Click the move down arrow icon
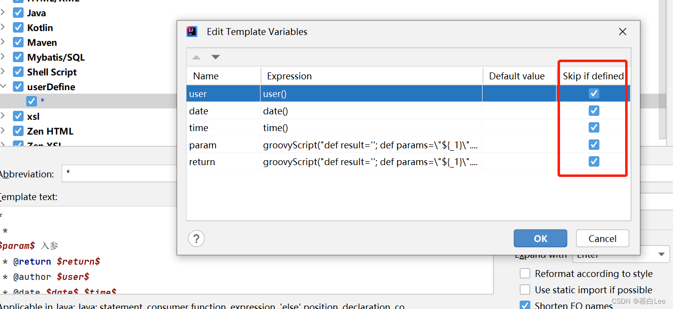Viewport: 673px width, 309px height. coord(216,57)
